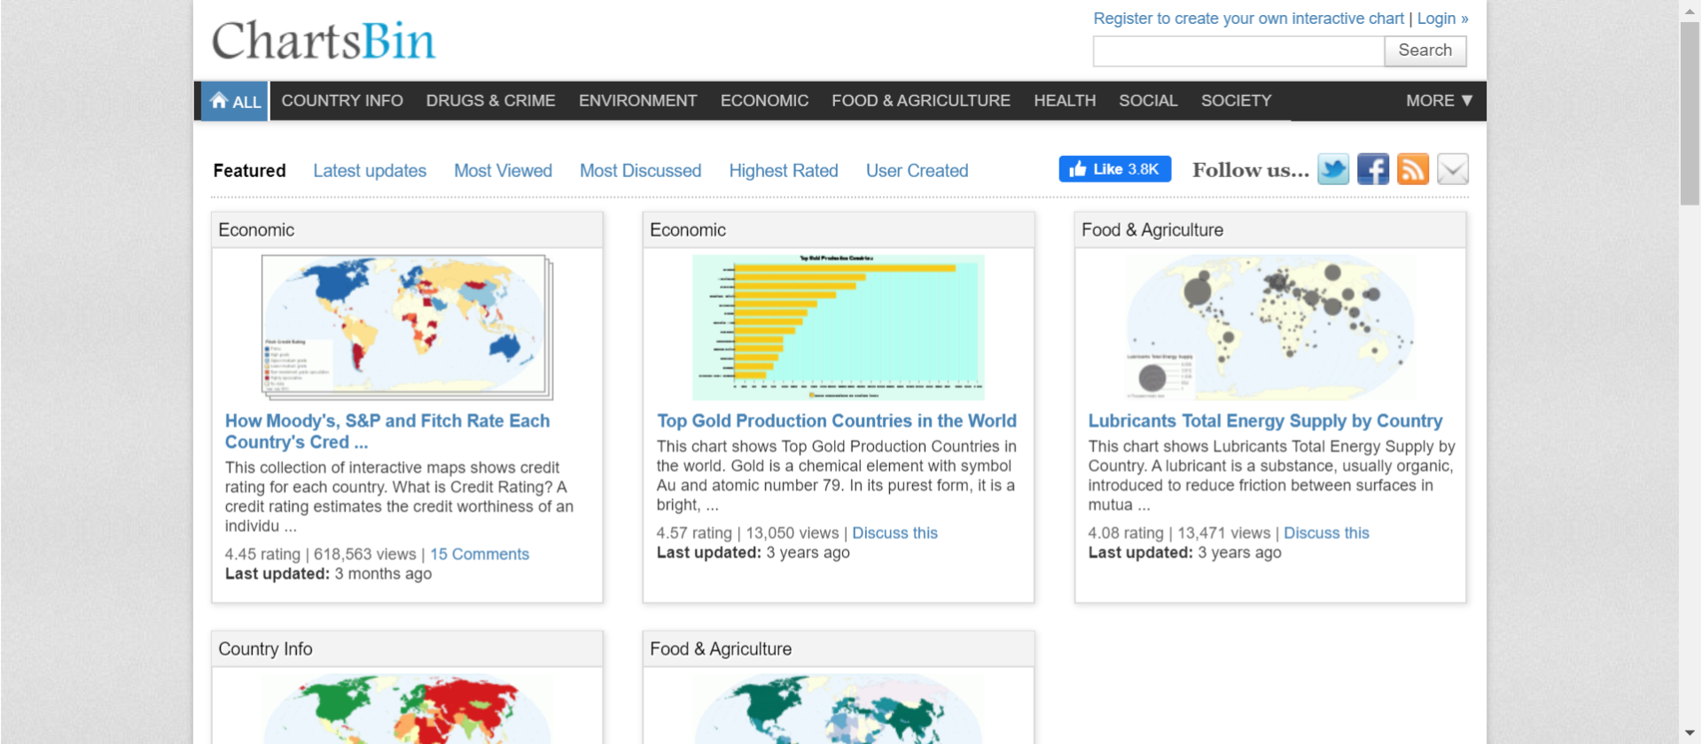Subscribe via the orange RSS feed icon
1702x744 pixels.
[x=1412, y=169]
